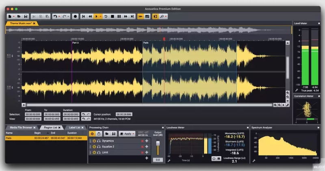The height and width of the screenshot is (171, 325).
Task: Add an effect after Equalize 2
Action: pos(147,147)
